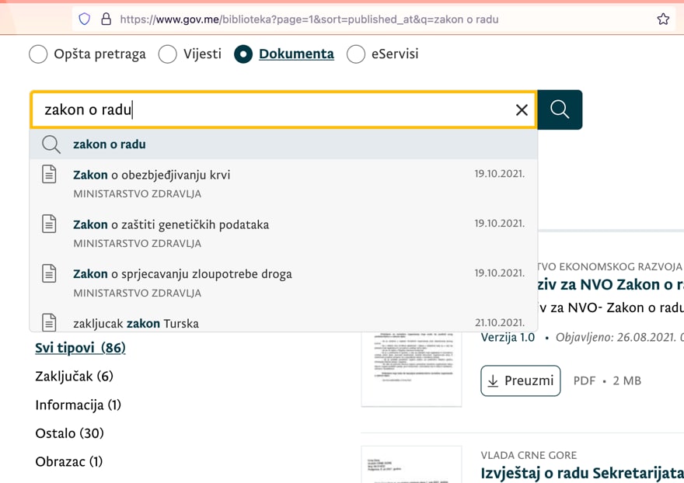Clear the search field with the X icon
This screenshot has height=483, width=684.
pos(522,109)
